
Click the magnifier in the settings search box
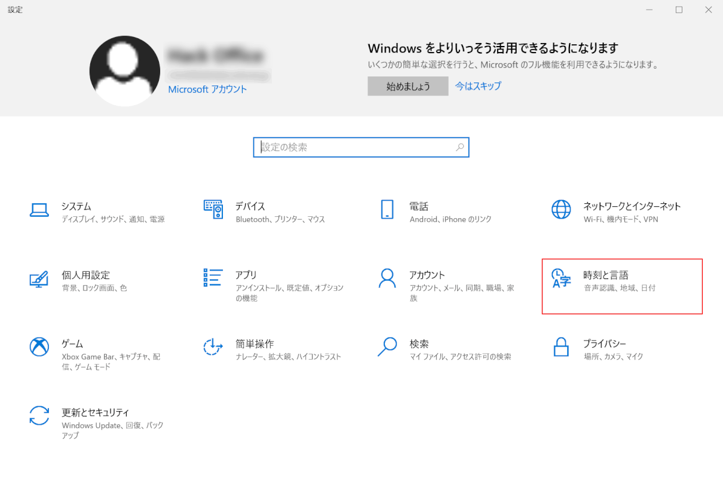(459, 147)
